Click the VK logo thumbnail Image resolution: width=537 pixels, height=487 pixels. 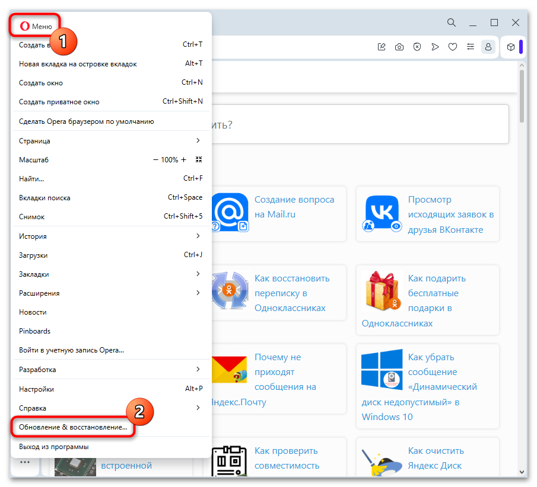pyautogui.click(x=382, y=213)
